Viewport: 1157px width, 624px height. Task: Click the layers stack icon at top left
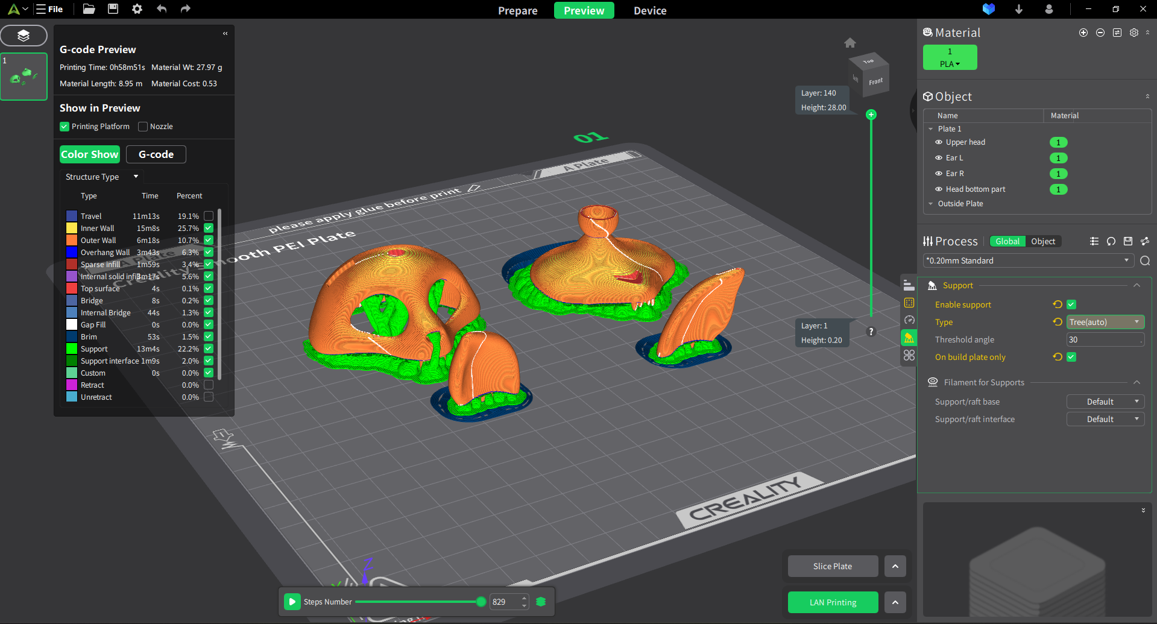(24, 36)
